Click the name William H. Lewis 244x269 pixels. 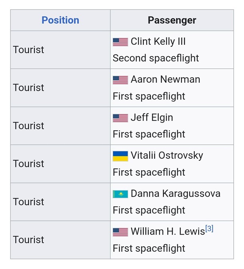168,231
